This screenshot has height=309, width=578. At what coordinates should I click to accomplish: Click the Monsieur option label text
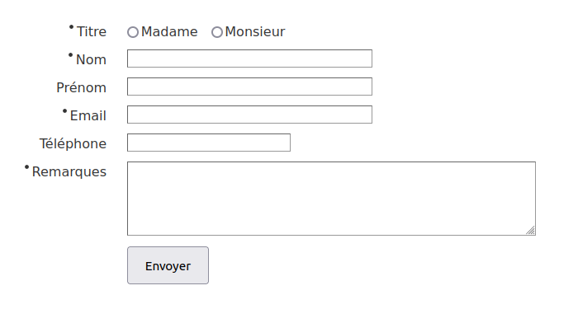point(254,31)
